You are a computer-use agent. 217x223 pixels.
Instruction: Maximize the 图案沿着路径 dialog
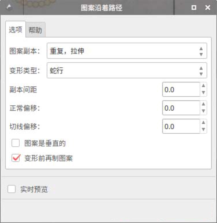(194, 8)
